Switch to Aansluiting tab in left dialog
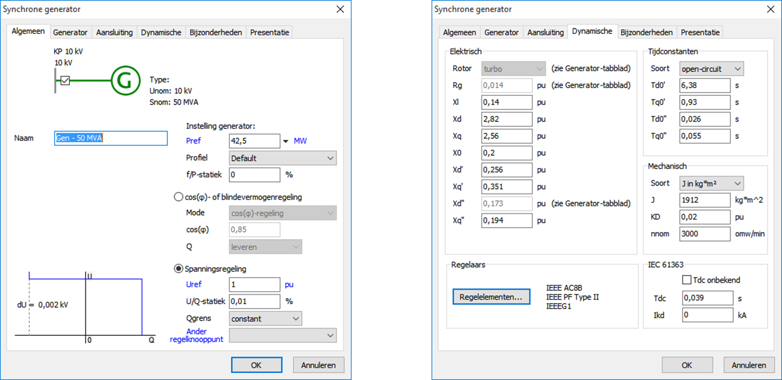 [114, 33]
